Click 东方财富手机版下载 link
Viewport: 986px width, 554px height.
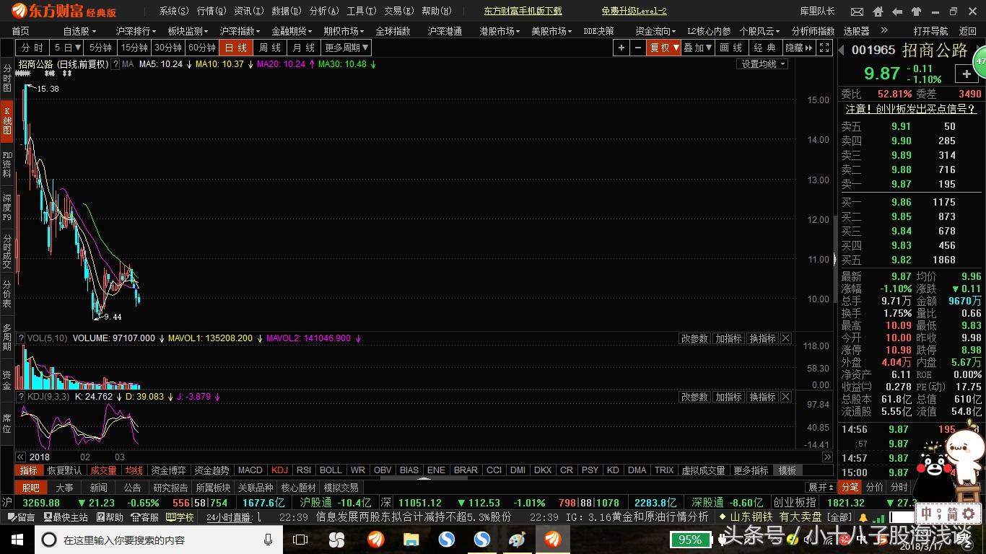(523, 12)
